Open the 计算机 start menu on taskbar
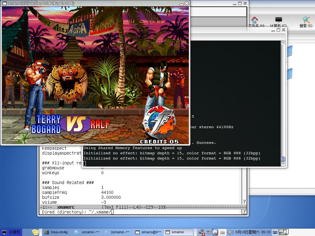Image resolution: width=315 pixels, height=236 pixels. tap(11, 232)
